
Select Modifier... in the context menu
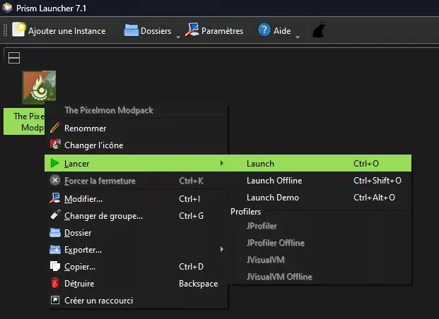pyautogui.click(x=136, y=198)
